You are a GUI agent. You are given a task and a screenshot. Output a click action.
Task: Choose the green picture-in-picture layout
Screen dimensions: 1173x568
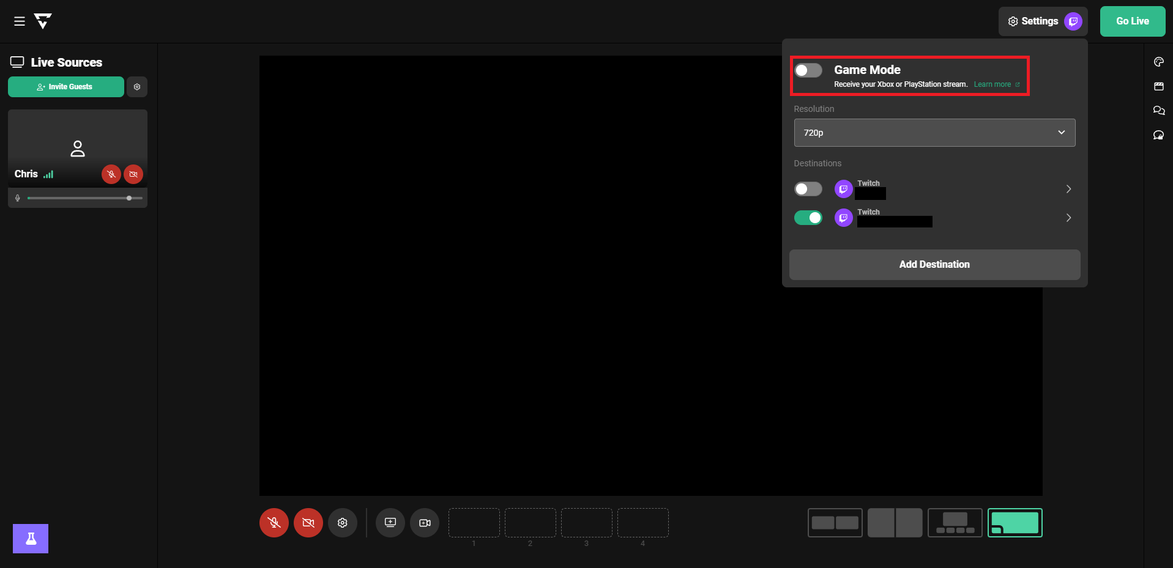[1015, 523]
